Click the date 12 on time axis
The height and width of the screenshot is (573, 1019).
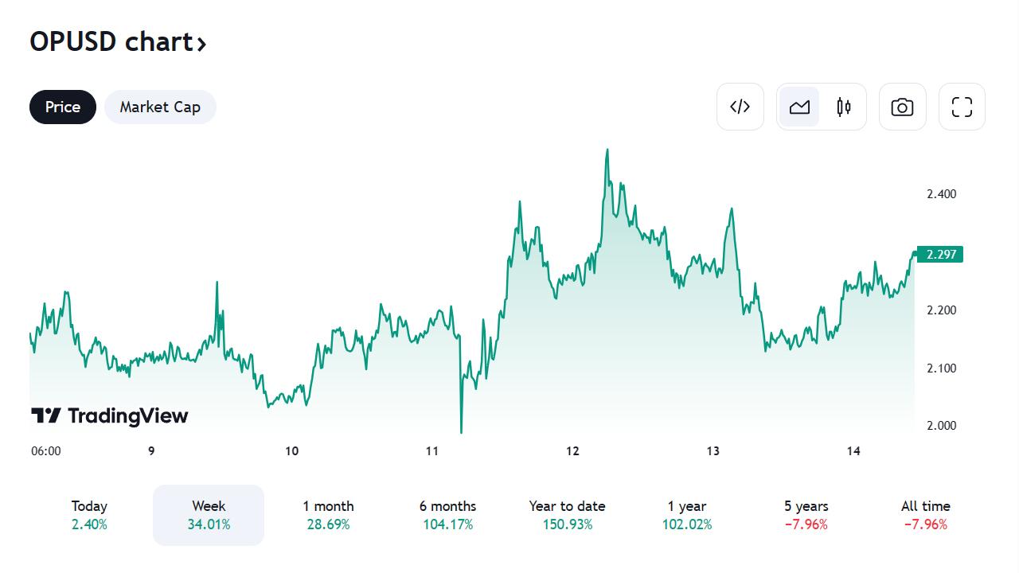click(572, 451)
